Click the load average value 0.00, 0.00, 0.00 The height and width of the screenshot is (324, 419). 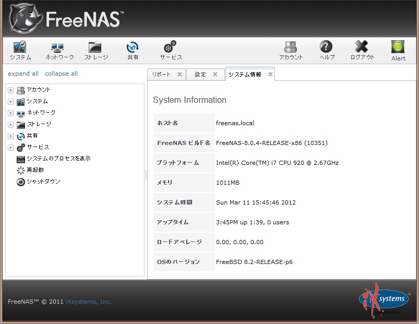(240, 242)
